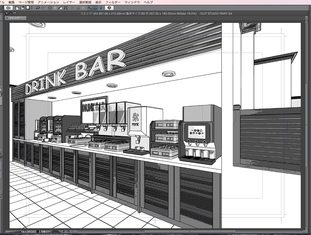Open the レイヤー menu
The image size is (311, 235).
click(x=69, y=2)
